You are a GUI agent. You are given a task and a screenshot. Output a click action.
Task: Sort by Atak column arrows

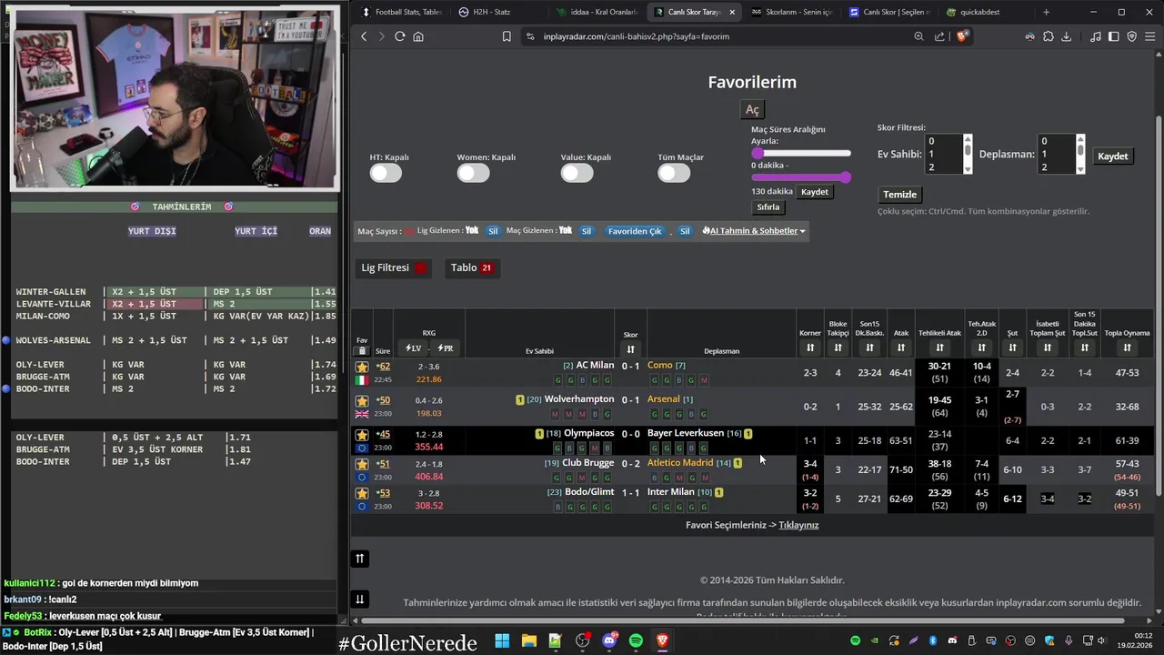tap(901, 348)
